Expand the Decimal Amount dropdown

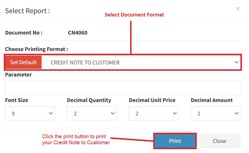215,114
